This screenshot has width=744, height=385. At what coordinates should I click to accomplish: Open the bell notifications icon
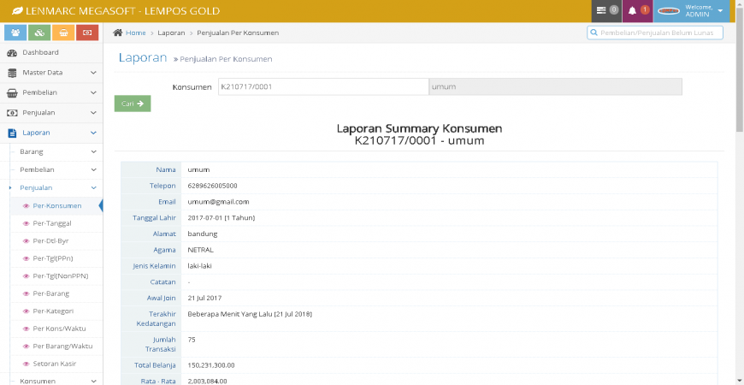click(x=633, y=10)
